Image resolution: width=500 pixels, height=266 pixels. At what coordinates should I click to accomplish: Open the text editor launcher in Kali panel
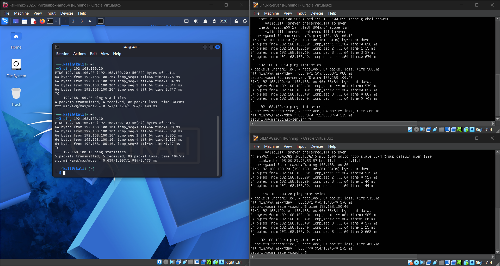click(x=33, y=21)
